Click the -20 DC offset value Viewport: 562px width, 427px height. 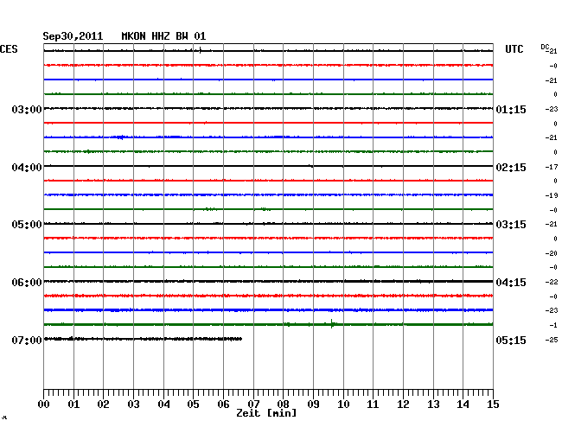point(552,253)
